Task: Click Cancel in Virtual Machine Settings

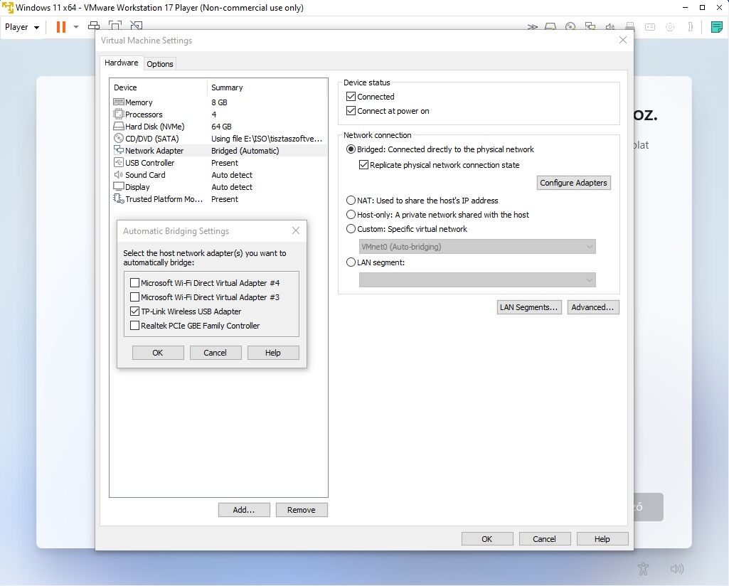Action: (544, 538)
